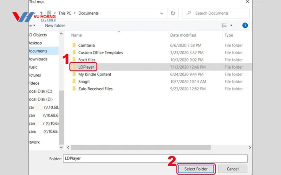Open 3D Objects in navigation pane
The image size is (281, 175).
(38, 35)
